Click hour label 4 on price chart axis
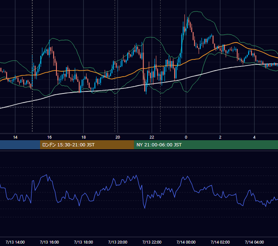This screenshot has height=246, width=278. [x=254, y=137]
